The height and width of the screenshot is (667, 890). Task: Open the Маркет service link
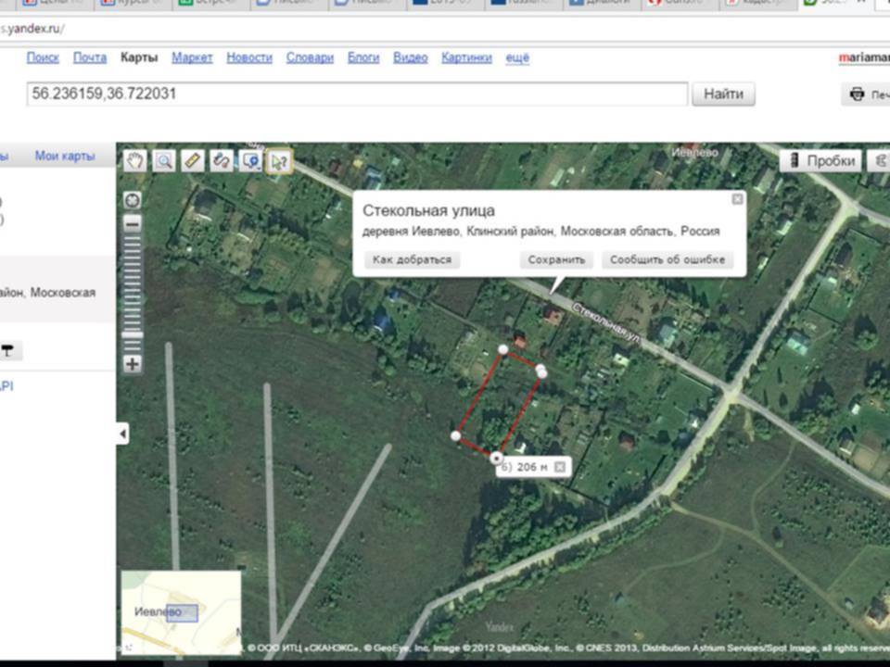pyautogui.click(x=192, y=57)
